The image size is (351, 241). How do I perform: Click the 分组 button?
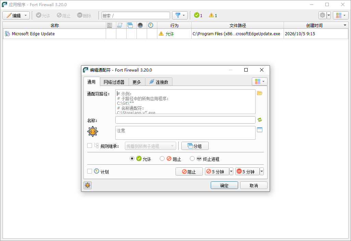click(195, 146)
